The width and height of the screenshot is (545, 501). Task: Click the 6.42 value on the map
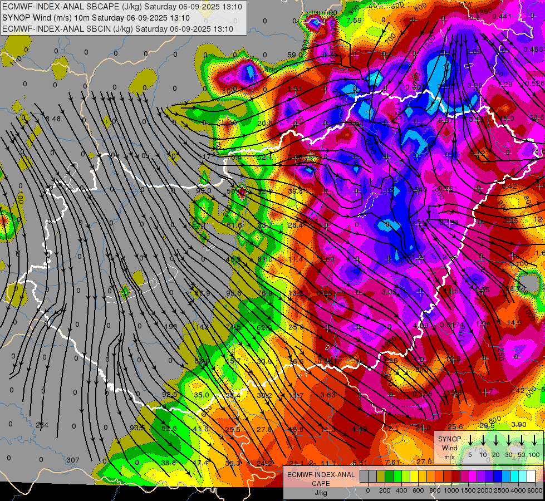(509, 186)
